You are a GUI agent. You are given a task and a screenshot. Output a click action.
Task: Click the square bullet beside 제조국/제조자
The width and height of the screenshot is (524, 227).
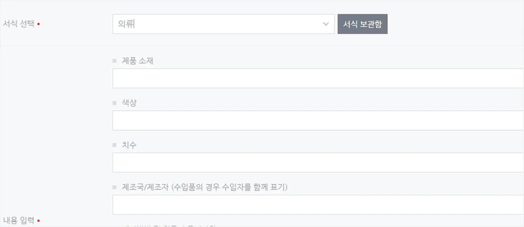click(x=114, y=187)
